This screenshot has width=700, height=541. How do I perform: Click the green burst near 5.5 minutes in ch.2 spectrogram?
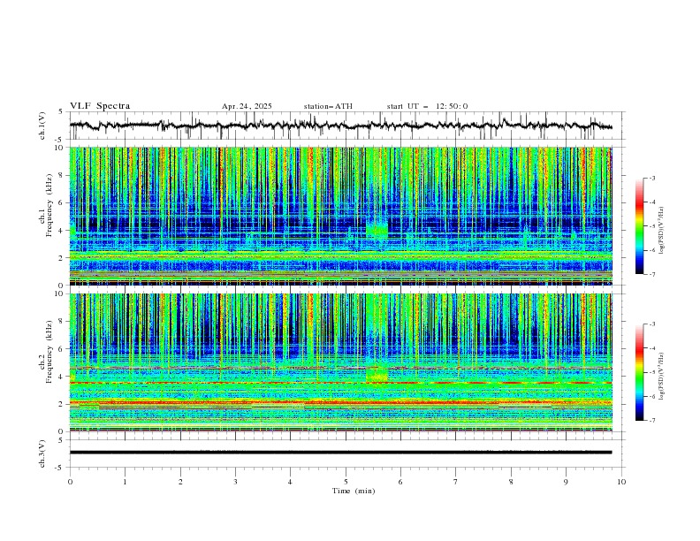377,374
